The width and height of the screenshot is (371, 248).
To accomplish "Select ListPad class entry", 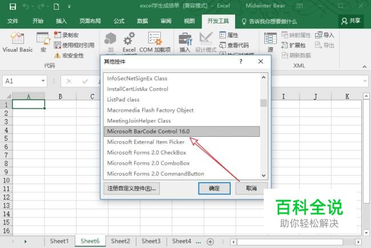I will [x=182, y=100].
